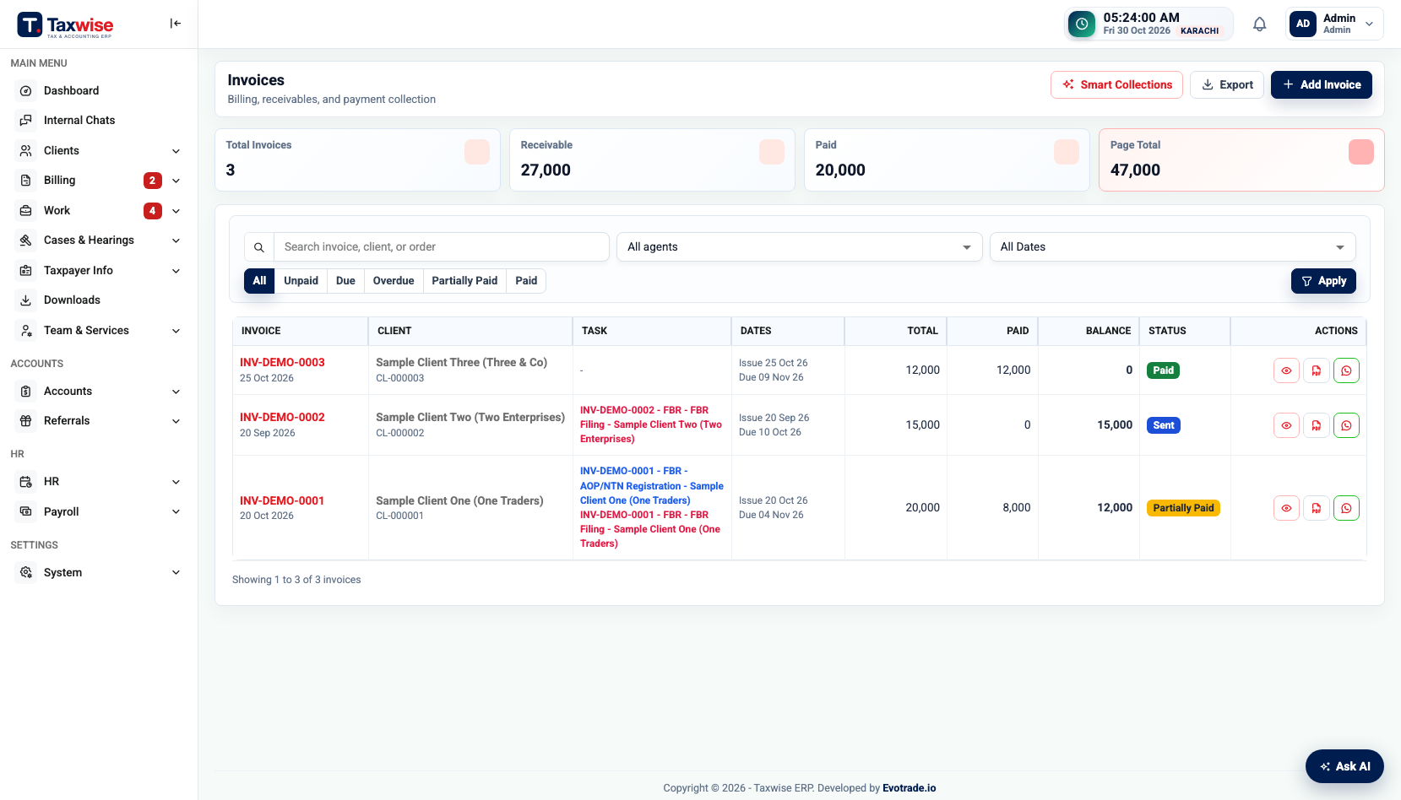Expand Cases & Hearings menu
Image resolution: width=1401 pixels, height=800 pixels.
tap(99, 241)
